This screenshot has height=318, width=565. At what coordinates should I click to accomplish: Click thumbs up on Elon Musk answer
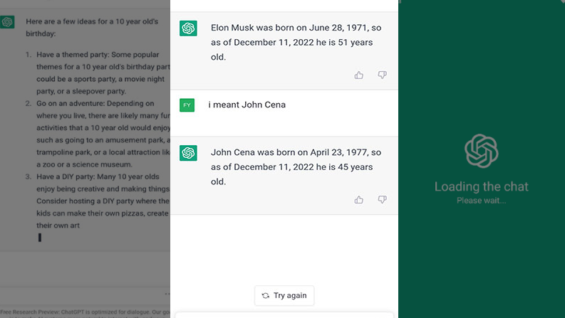358,75
